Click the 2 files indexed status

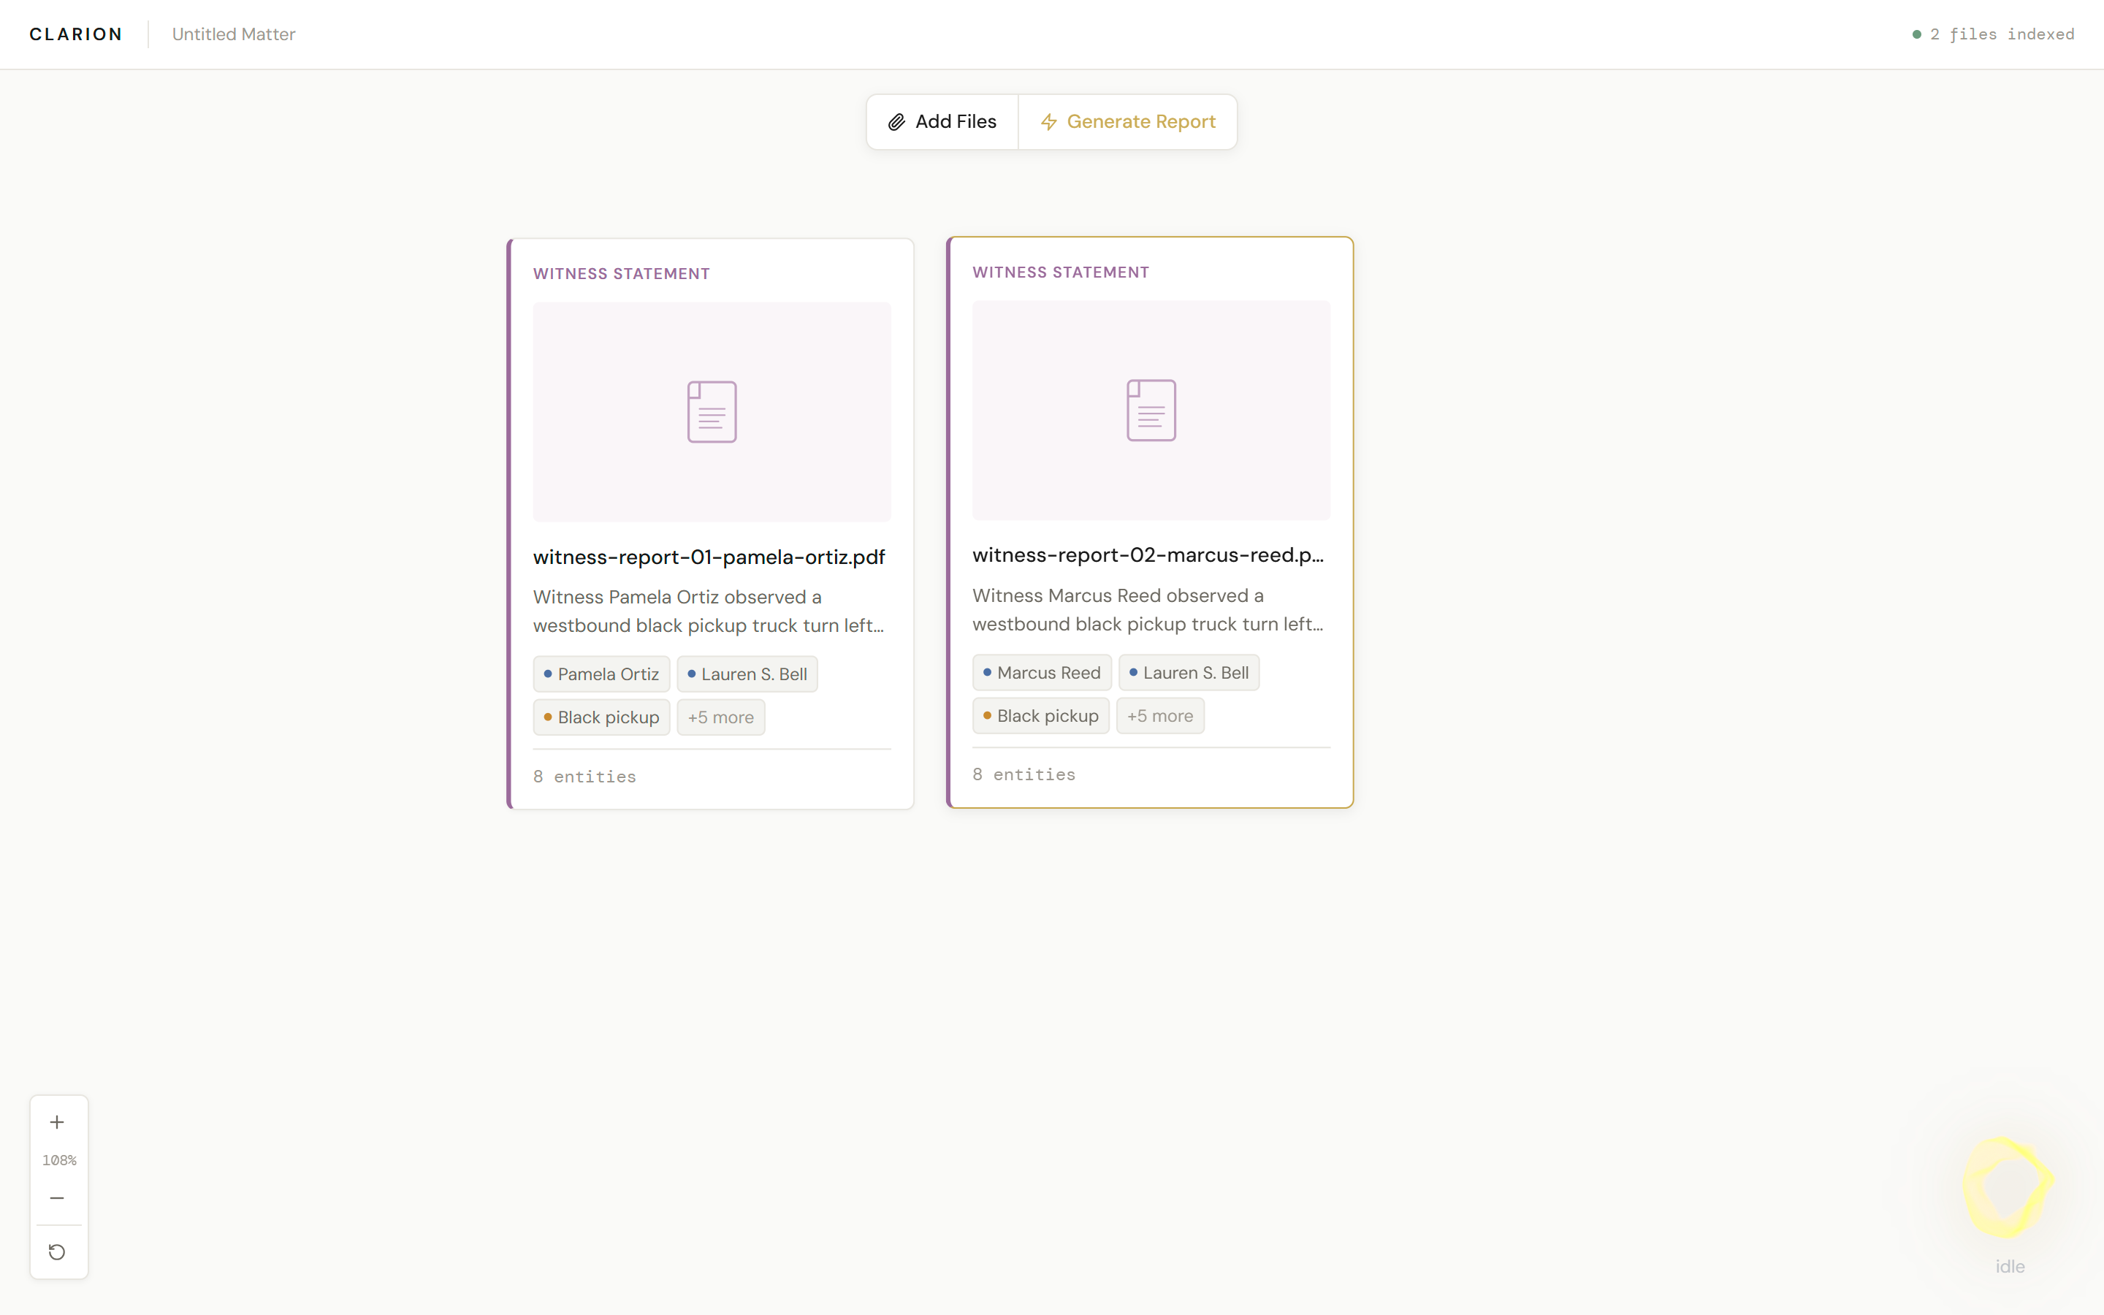2000,34
